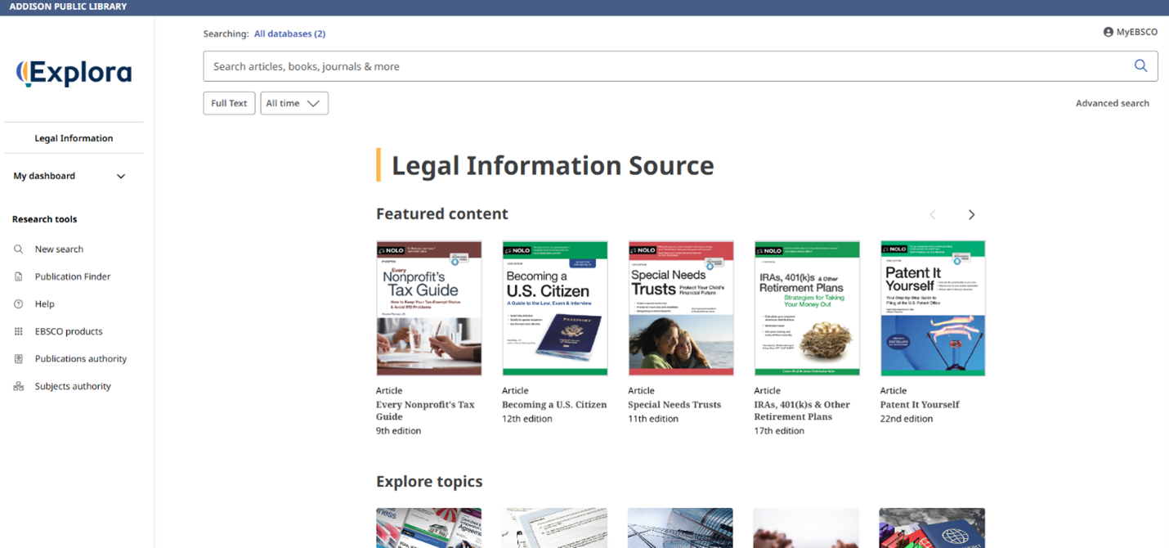Click the All databases (2) link
Screen dimensions: 1169x548
(x=289, y=34)
